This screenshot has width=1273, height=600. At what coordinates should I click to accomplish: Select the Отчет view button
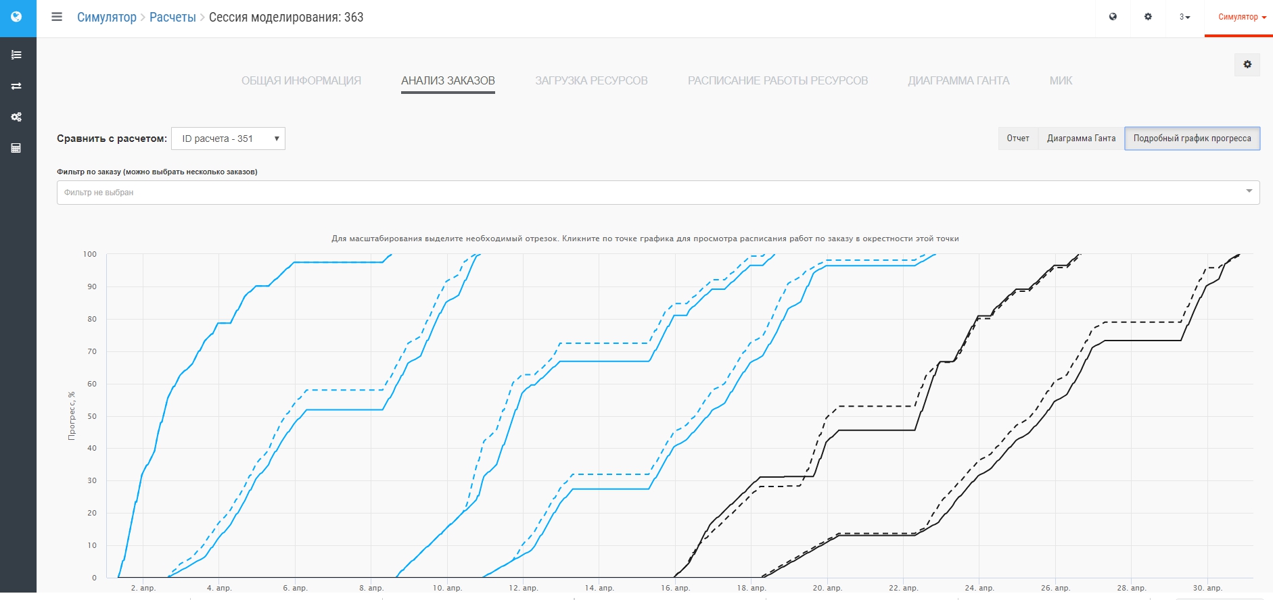tap(1018, 139)
